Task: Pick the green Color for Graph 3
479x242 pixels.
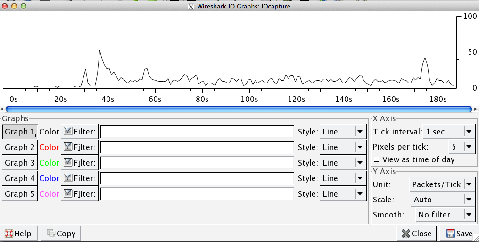Action: (49, 163)
